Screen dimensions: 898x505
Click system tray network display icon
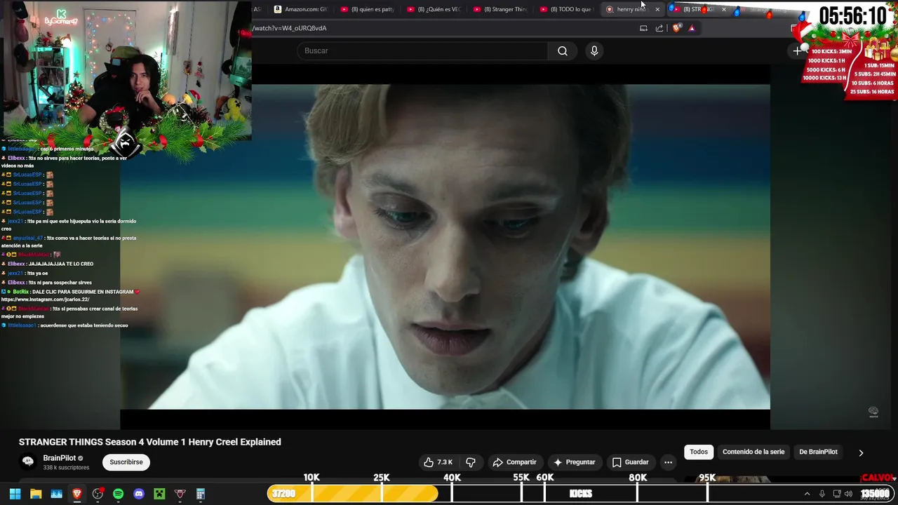pos(836,494)
